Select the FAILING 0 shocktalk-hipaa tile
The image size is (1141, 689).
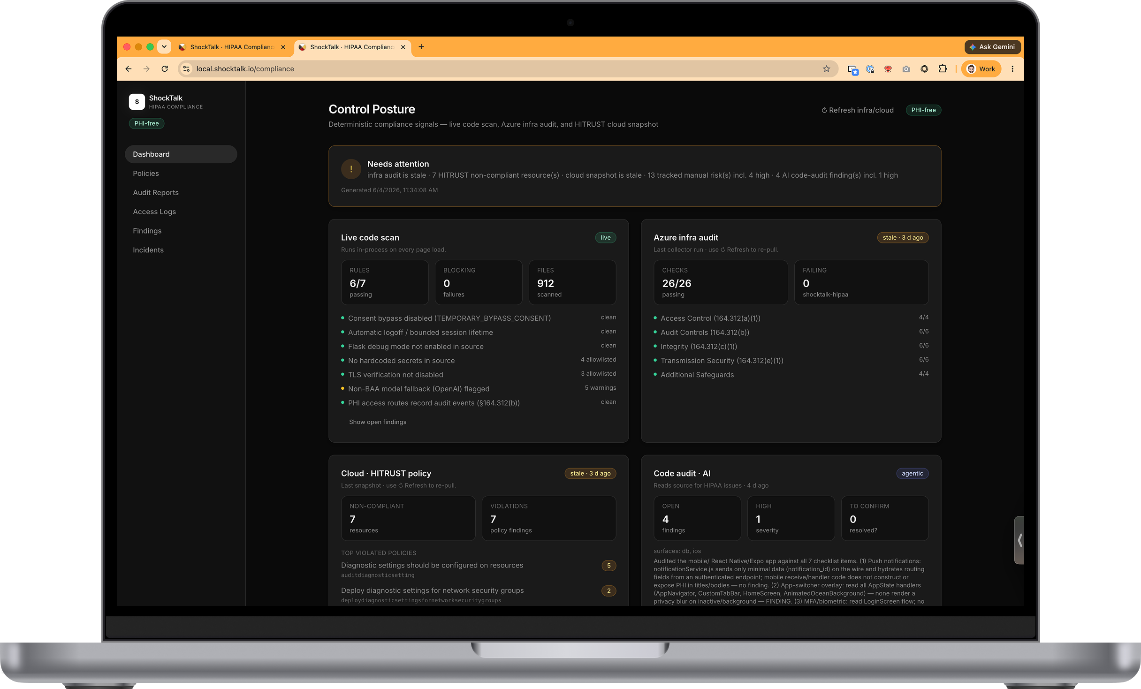tap(861, 282)
